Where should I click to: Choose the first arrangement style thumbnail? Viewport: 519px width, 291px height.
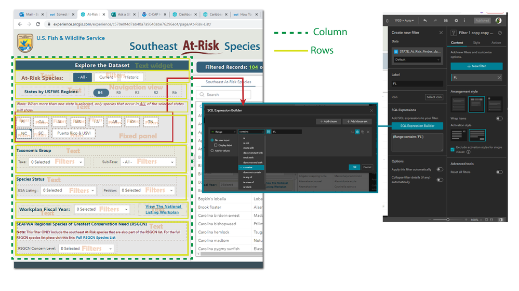(x=459, y=104)
